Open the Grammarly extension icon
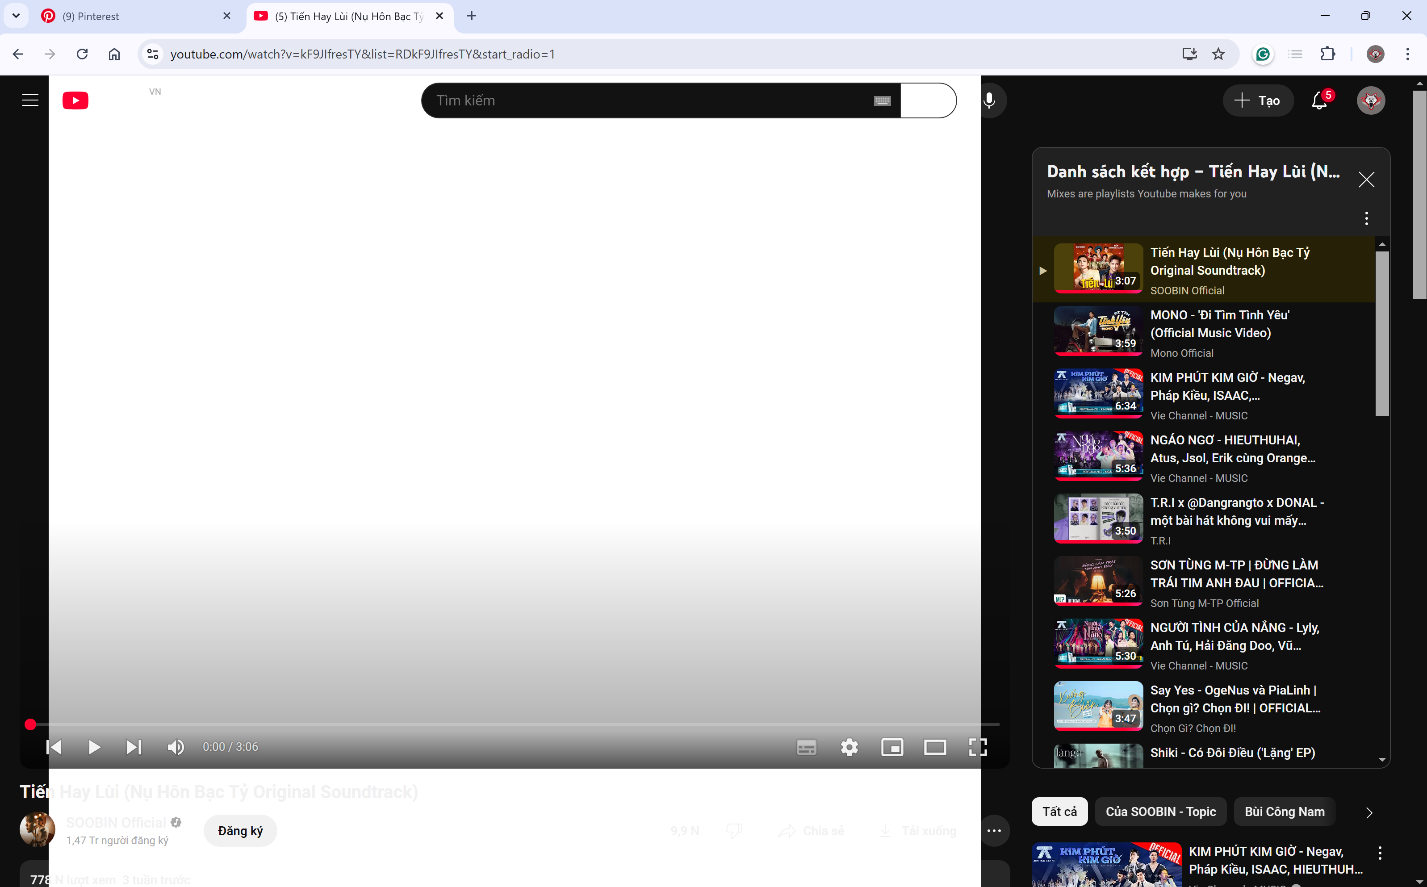 [x=1263, y=54]
